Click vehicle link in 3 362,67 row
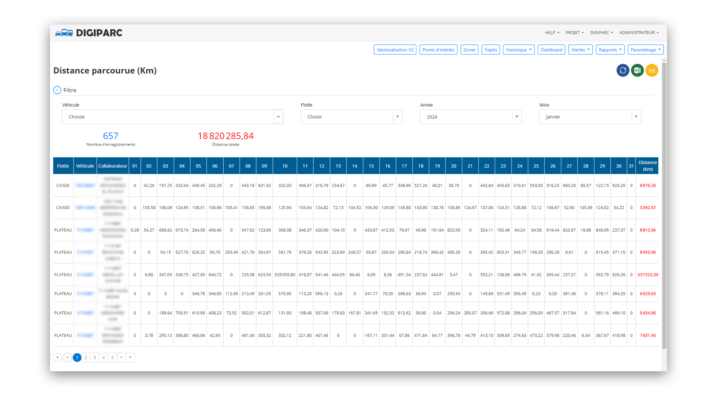This screenshot has height=403, width=717. tap(85, 207)
